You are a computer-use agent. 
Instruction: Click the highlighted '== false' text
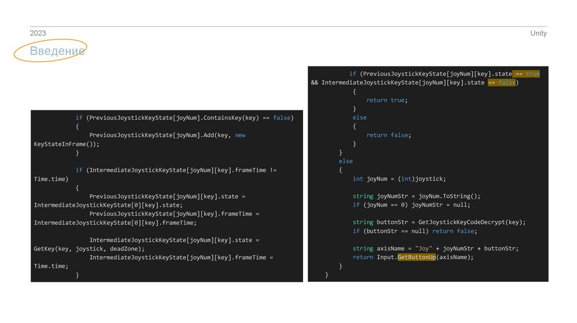coord(502,83)
